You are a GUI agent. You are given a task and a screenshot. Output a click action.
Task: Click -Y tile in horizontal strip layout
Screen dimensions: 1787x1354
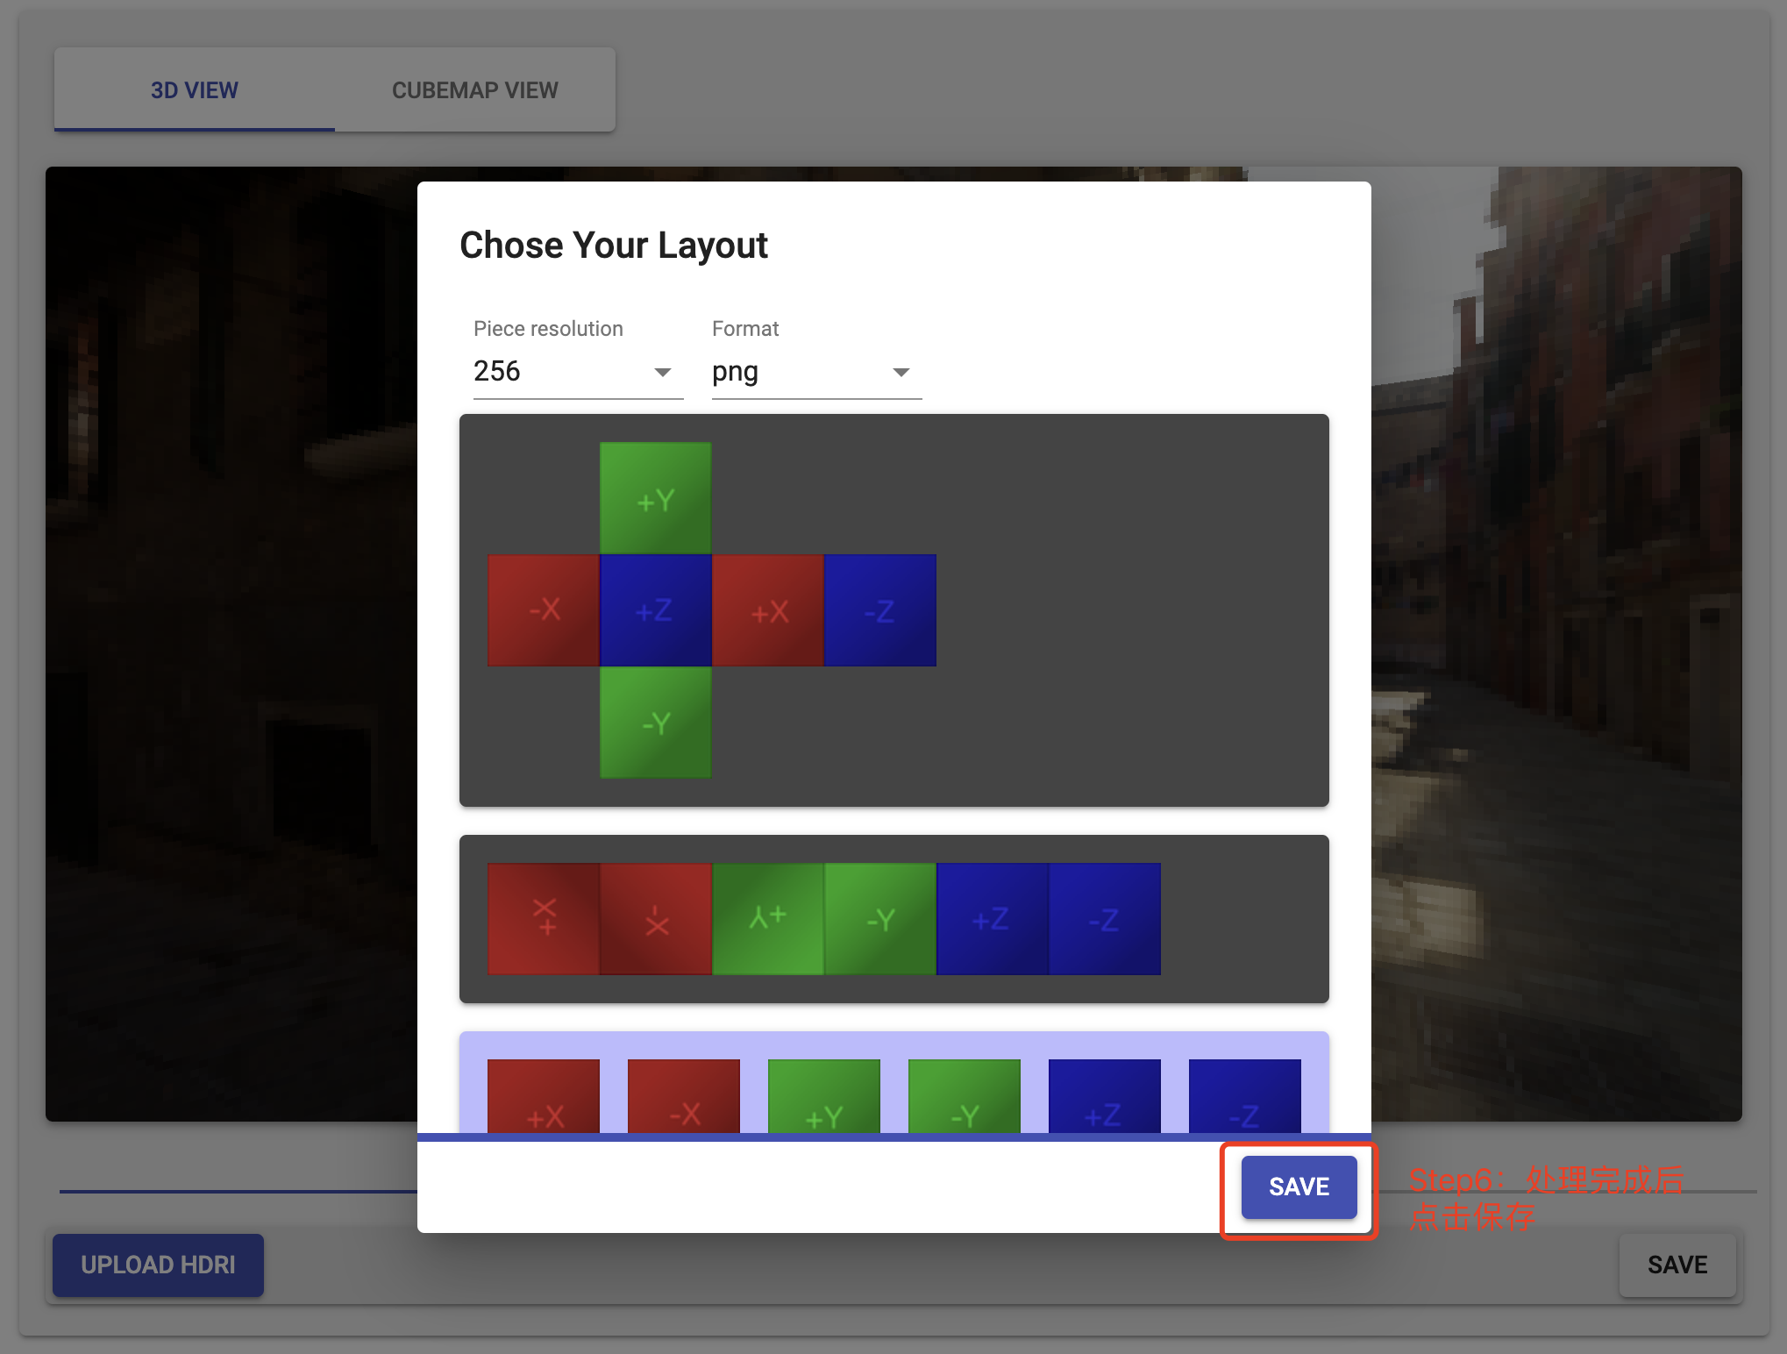879,919
